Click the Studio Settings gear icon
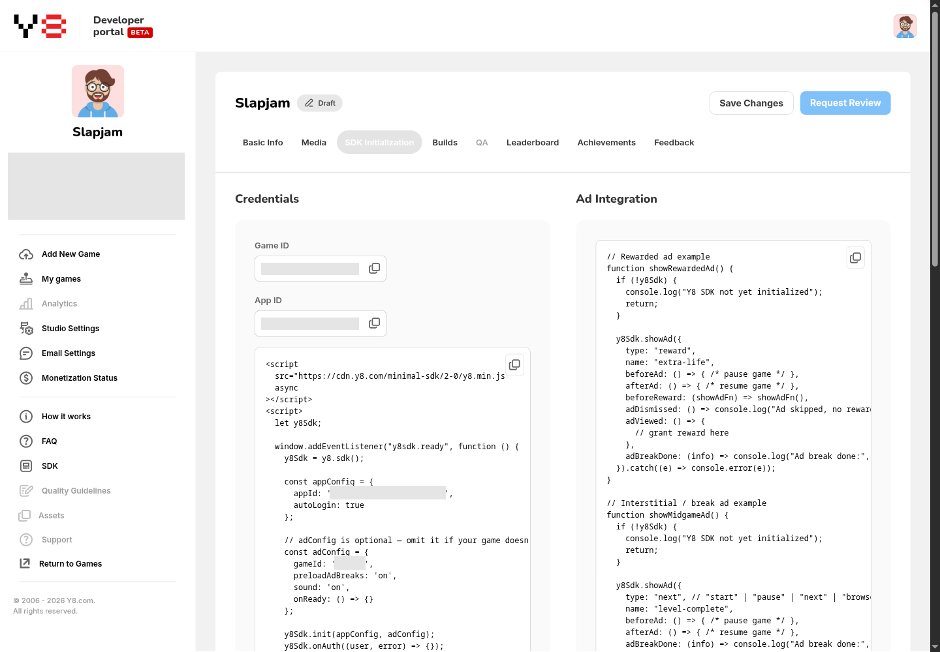 (x=26, y=329)
